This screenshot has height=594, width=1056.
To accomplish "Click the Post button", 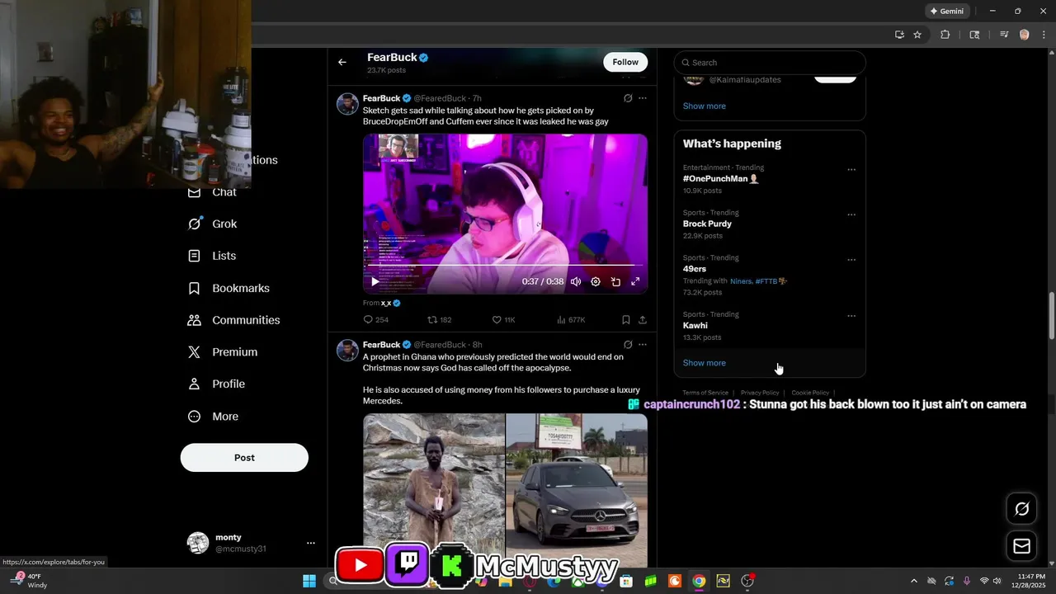I will 244,458.
